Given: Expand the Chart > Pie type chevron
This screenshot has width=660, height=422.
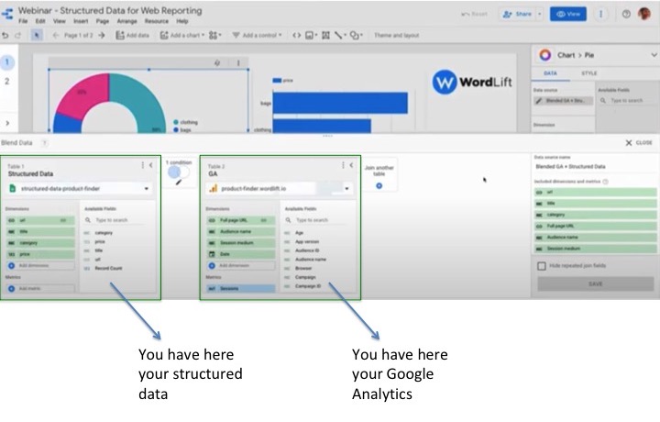Looking at the screenshot, I should pyautogui.click(x=654, y=55).
